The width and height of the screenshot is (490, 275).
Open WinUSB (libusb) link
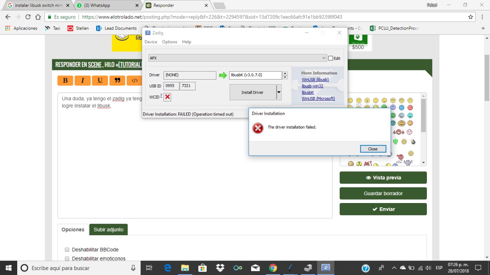[x=315, y=80]
